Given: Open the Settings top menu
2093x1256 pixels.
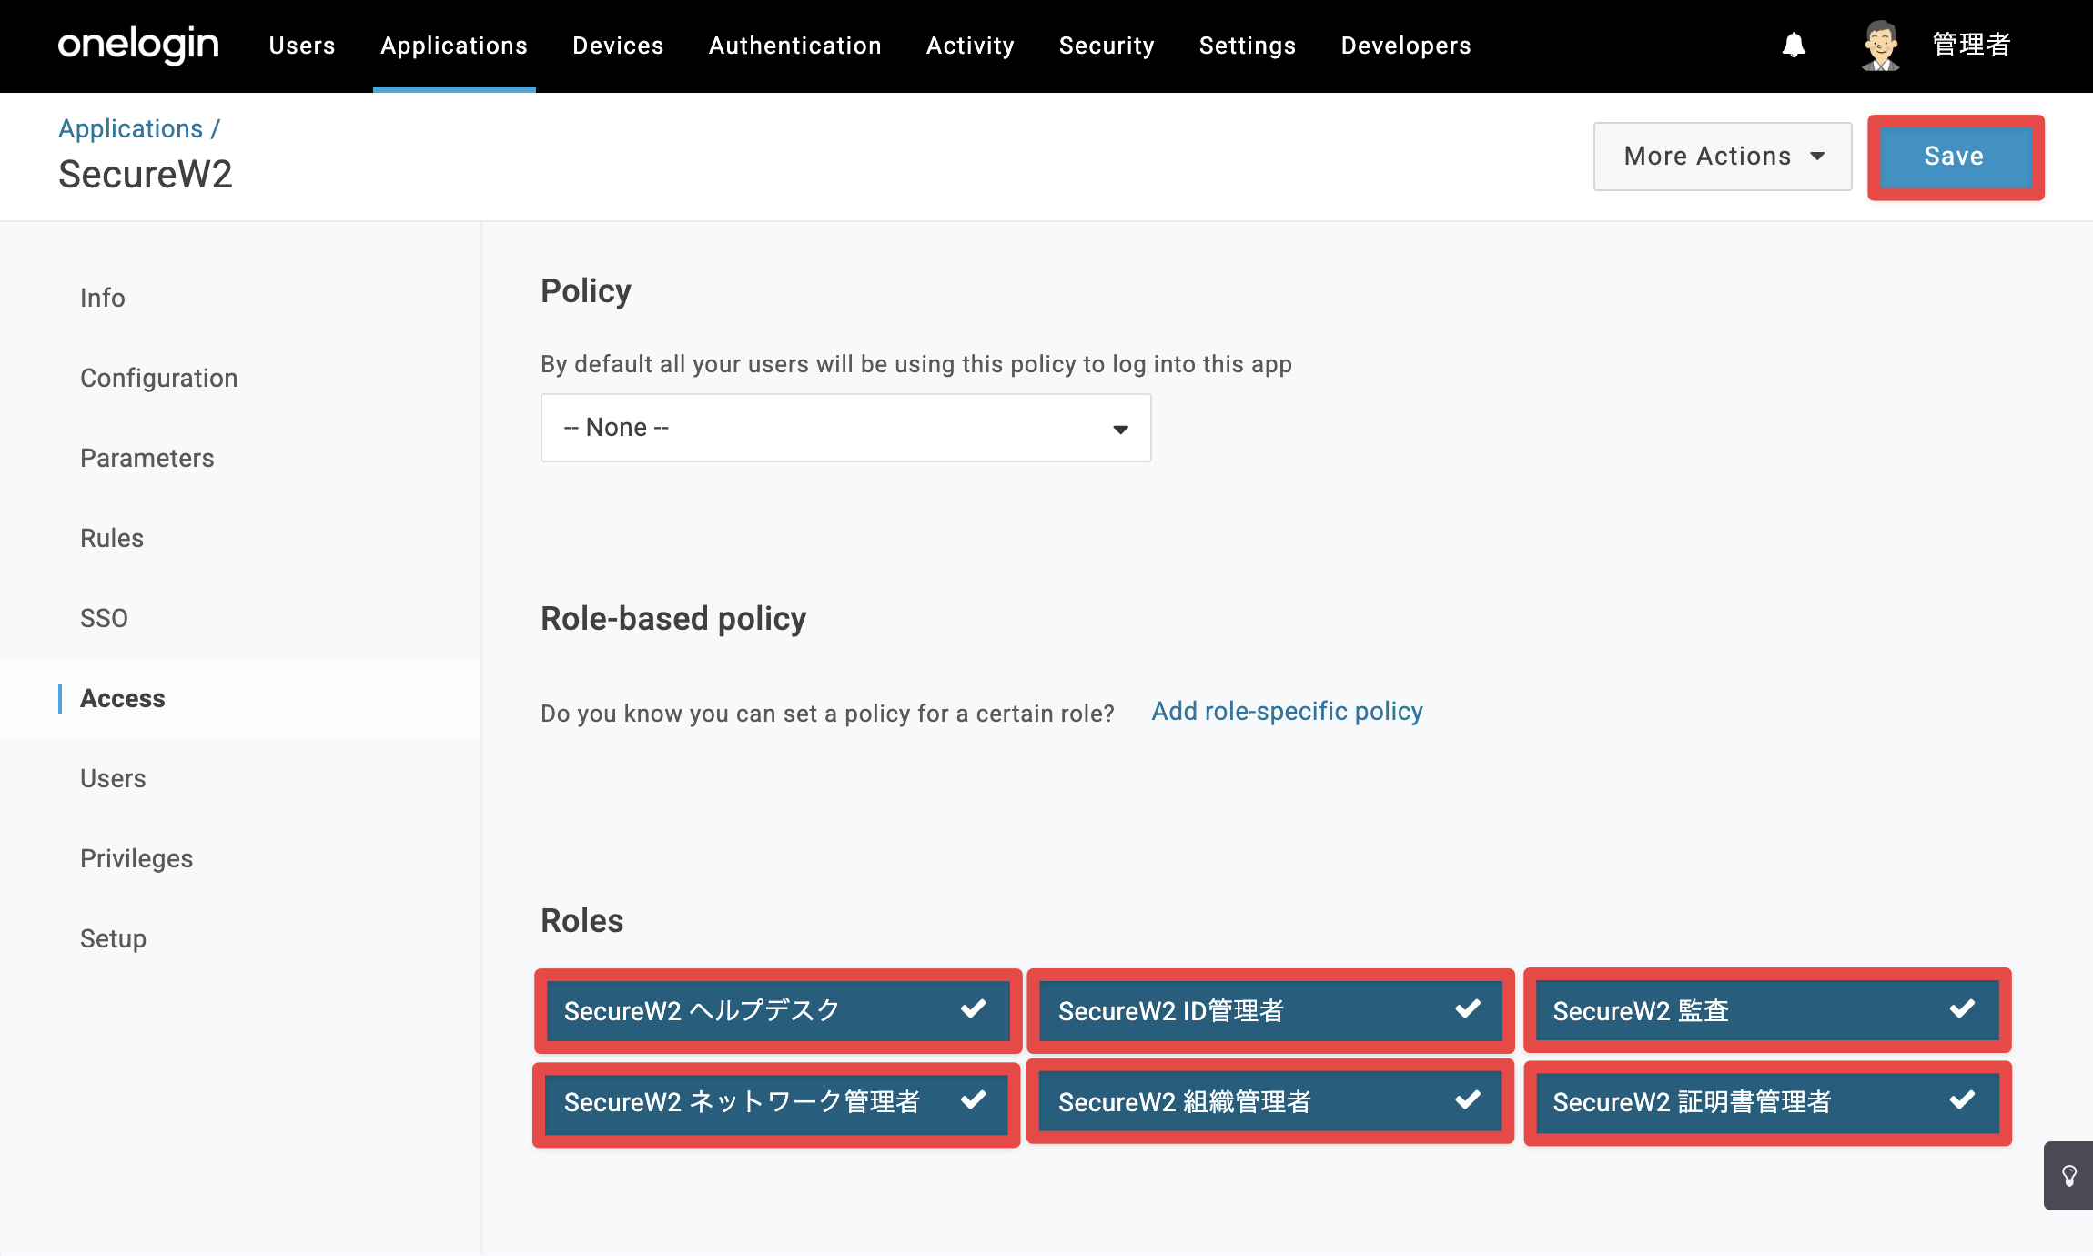Looking at the screenshot, I should pos(1248,46).
